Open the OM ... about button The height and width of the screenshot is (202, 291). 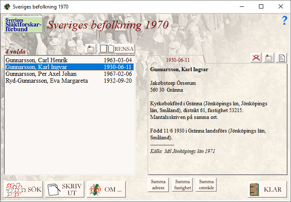click(x=106, y=189)
